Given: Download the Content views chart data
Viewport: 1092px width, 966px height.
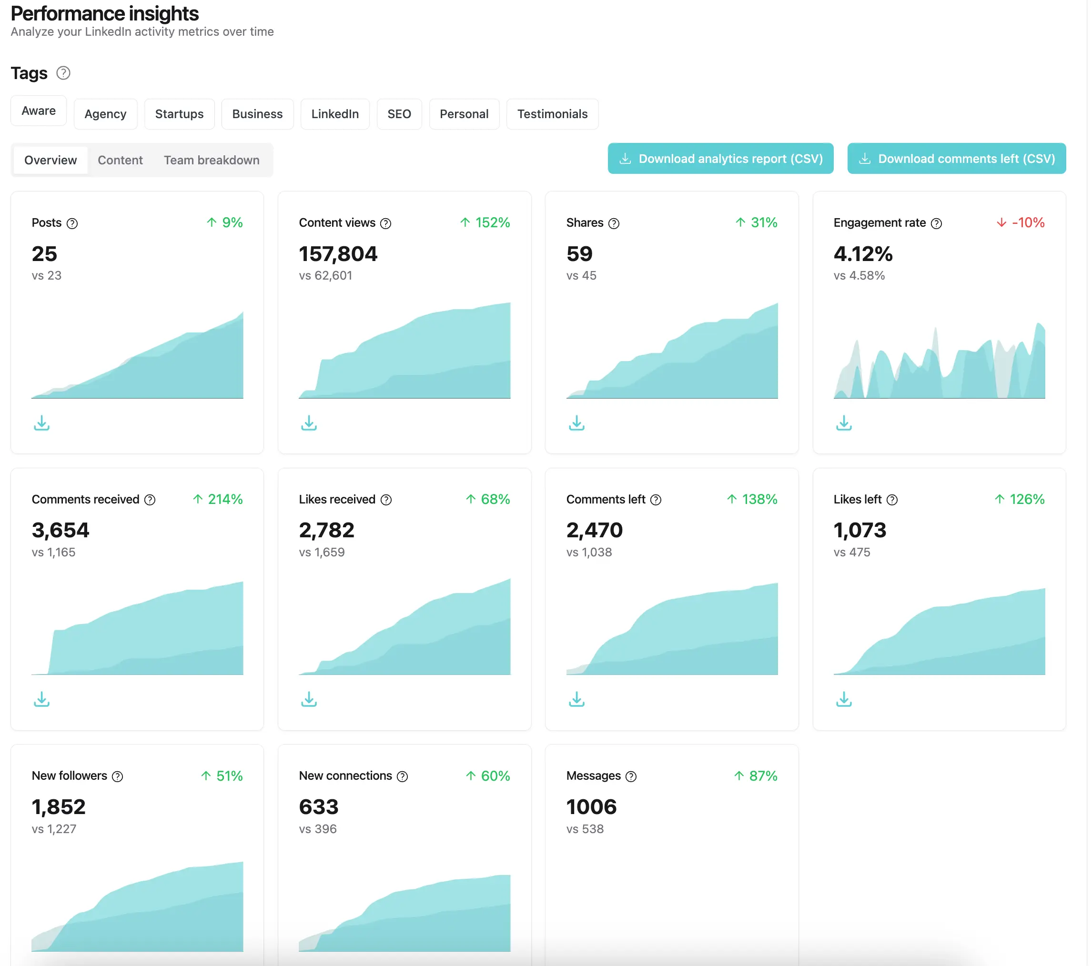Looking at the screenshot, I should 309,423.
